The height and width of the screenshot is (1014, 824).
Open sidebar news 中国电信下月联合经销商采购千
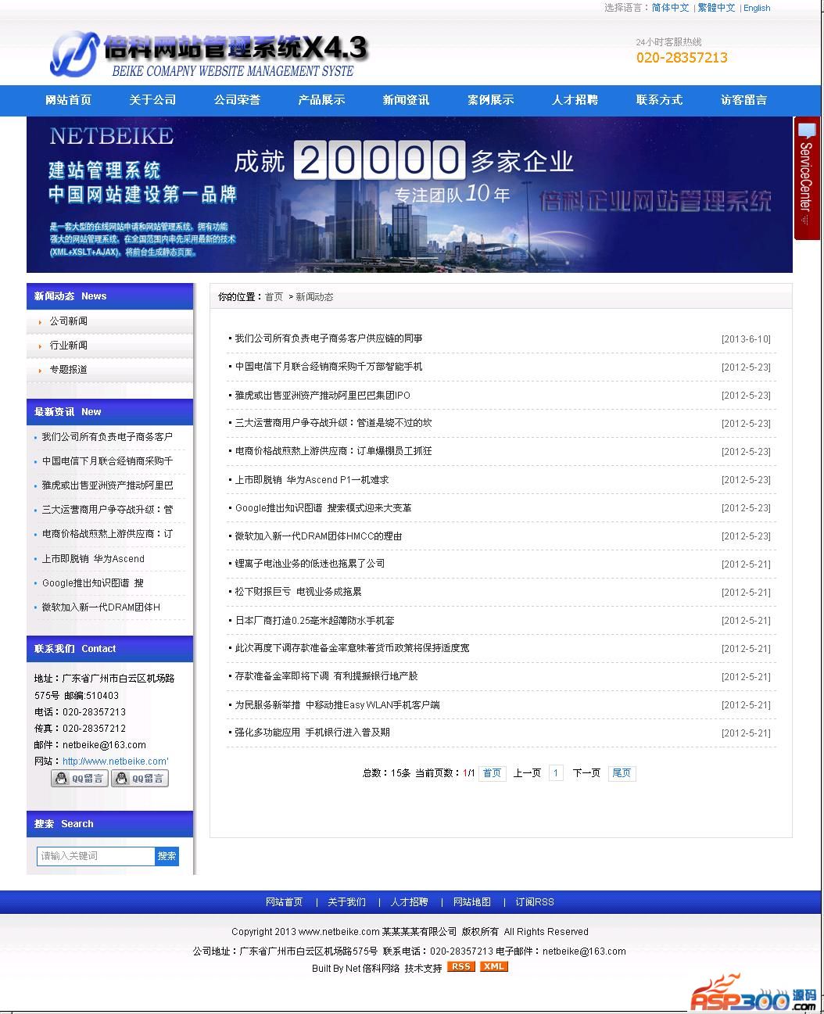click(107, 461)
